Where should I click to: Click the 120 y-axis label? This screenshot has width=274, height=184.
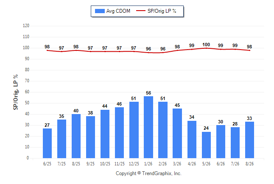click(x=26, y=26)
